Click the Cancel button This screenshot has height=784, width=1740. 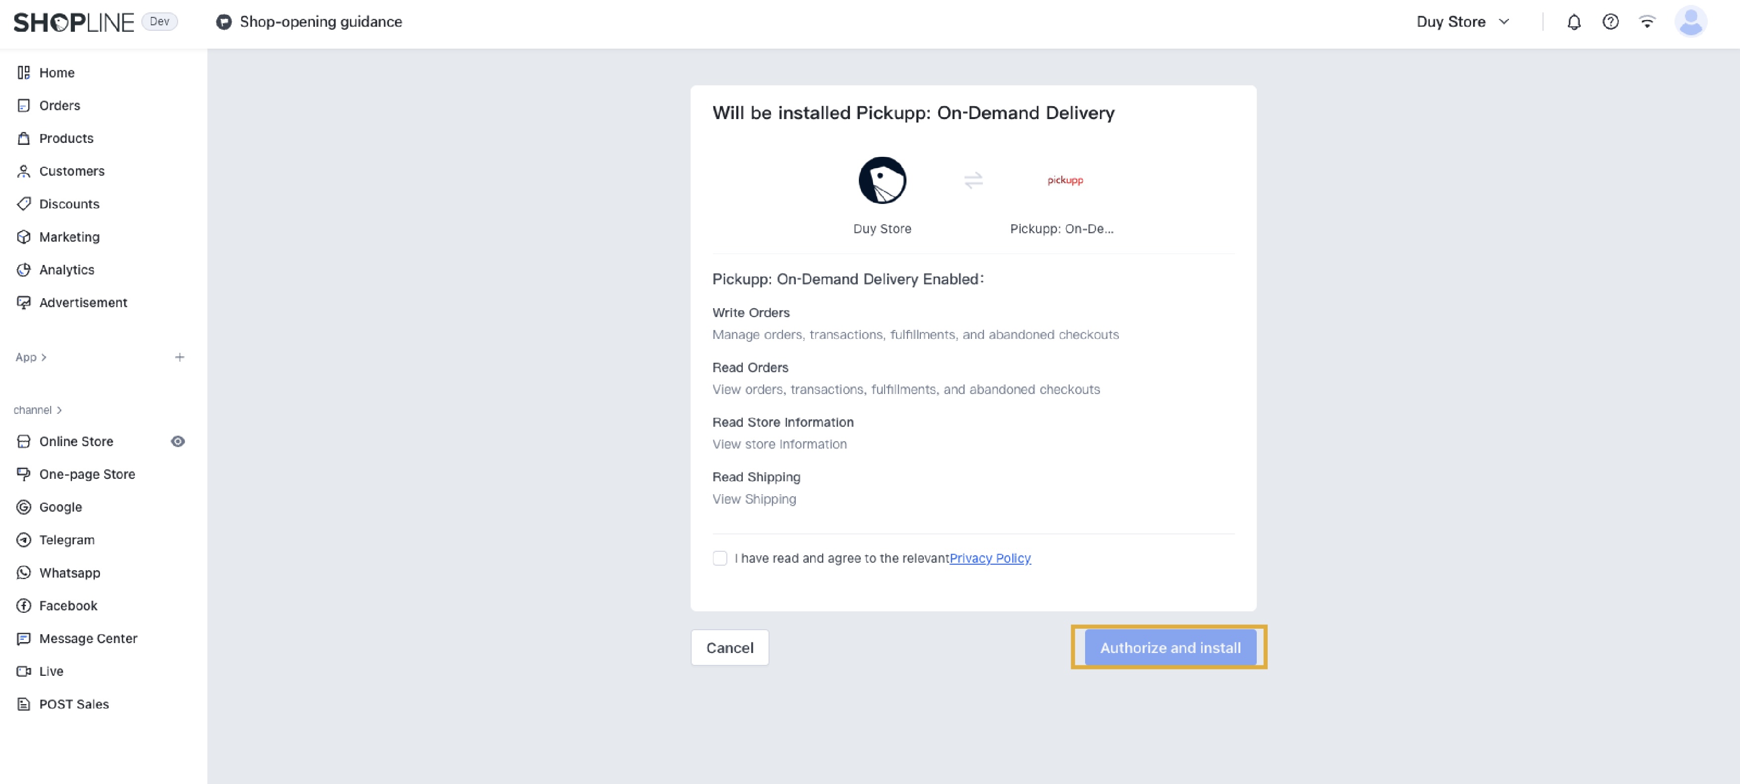tap(729, 647)
